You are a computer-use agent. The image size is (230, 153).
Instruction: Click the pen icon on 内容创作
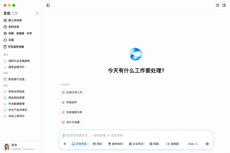pos(63,102)
